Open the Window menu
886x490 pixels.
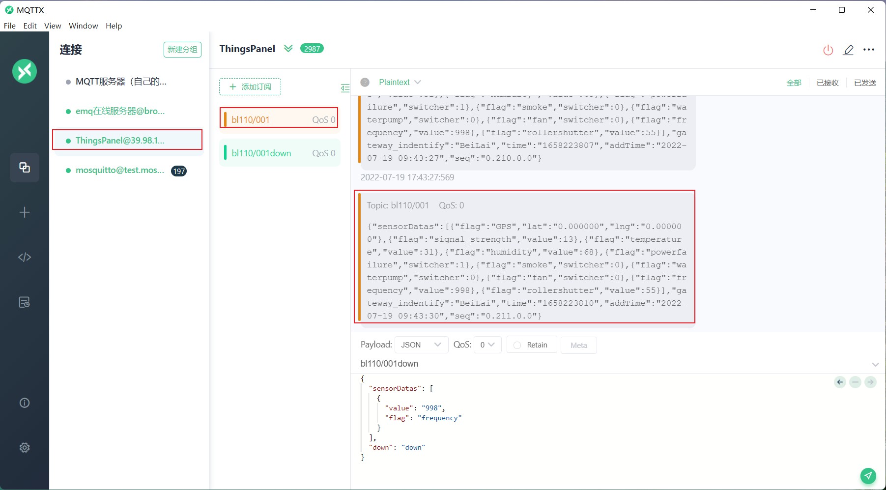point(83,26)
